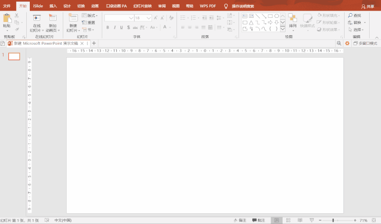Viewport: 381px width, 224px height.
Task: Click the plus new document tab button
Action: [x=94, y=43]
